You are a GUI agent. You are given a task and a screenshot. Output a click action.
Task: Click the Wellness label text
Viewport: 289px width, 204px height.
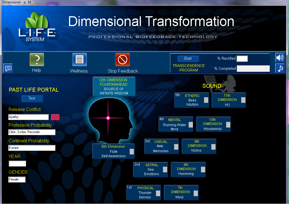[x=79, y=71]
